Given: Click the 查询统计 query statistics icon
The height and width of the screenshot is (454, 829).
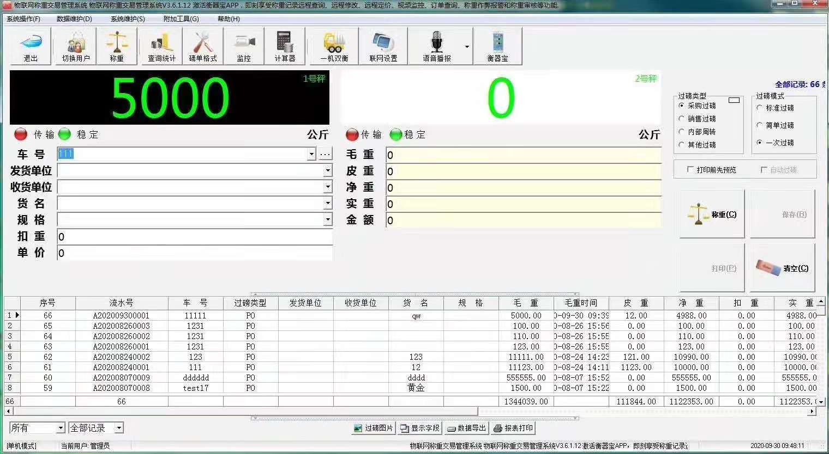Looking at the screenshot, I should pyautogui.click(x=160, y=46).
